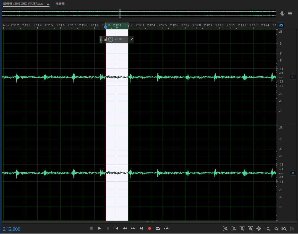The width and height of the screenshot is (298, 234).
Task: Switch to the 混音器 tab
Action: [x=60, y=4]
